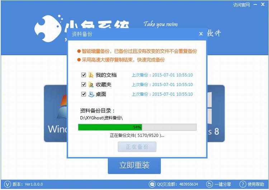Click the 正在备份 button
The image size is (269, 190).
[137, 147]
